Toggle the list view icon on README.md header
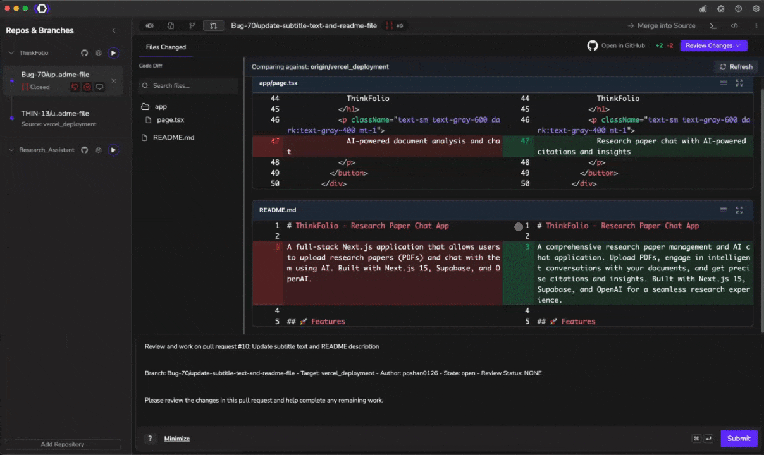Viewport: 764px width, 455px height. (723, 209)
